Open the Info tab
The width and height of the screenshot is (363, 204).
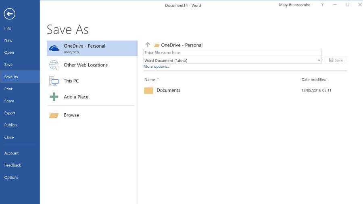point(20,28)
